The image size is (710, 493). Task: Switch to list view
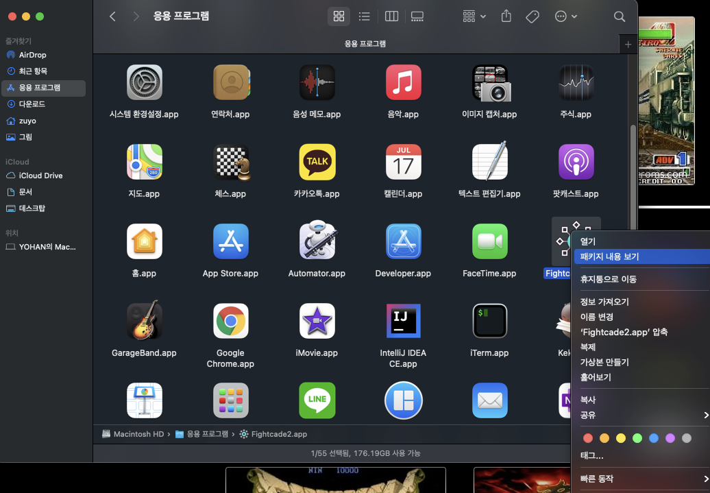tap(364, 16)
